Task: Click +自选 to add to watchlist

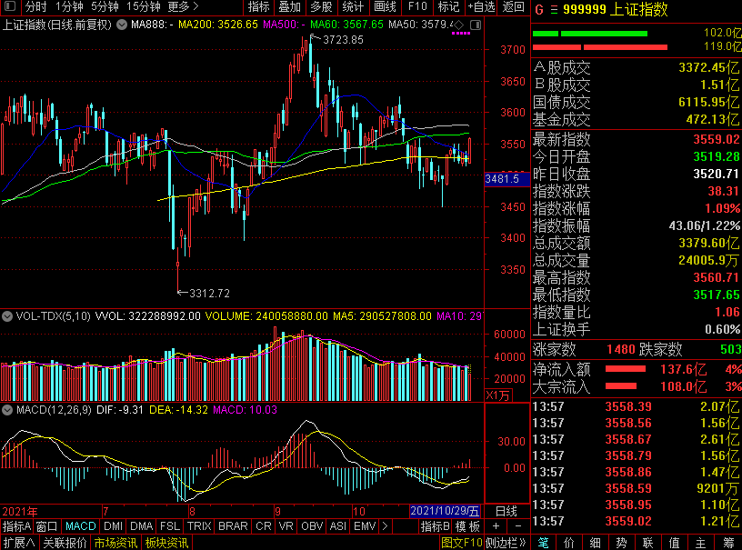Action: click(482, 6)
